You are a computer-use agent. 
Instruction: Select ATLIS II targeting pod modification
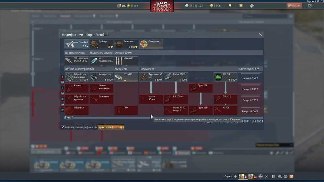(226, 77)
